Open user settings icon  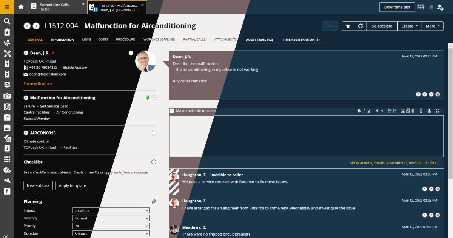[x=440, y=7]
